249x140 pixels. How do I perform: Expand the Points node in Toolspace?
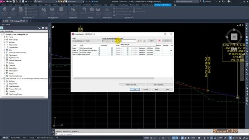(x=4, y=37)
